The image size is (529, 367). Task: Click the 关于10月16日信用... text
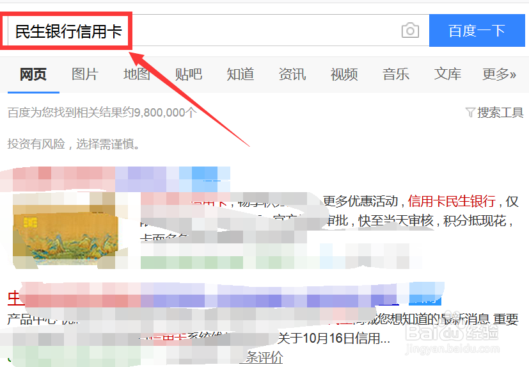tap(334, 338)
